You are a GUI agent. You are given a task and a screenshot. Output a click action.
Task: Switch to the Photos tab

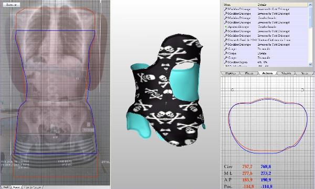coord(248,73)
